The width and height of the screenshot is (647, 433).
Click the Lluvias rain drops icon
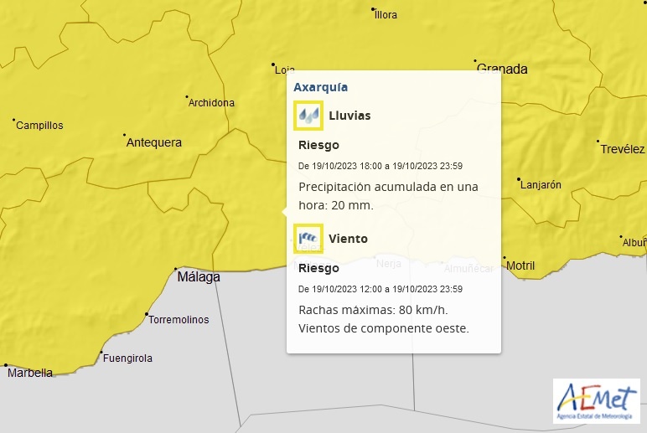(308, 116)
